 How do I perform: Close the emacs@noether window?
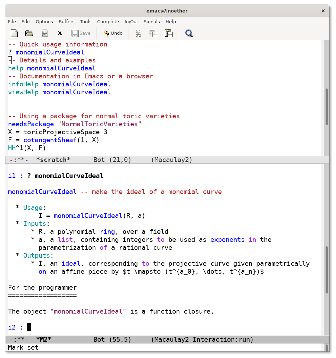[x=323, y=11]
